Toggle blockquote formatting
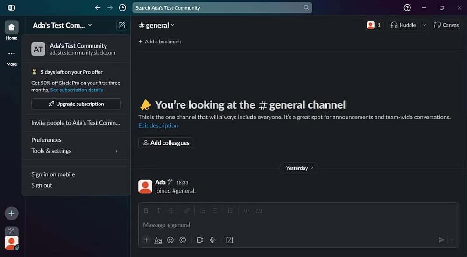This screenshot has height=257, width=467. coord(231,211)
